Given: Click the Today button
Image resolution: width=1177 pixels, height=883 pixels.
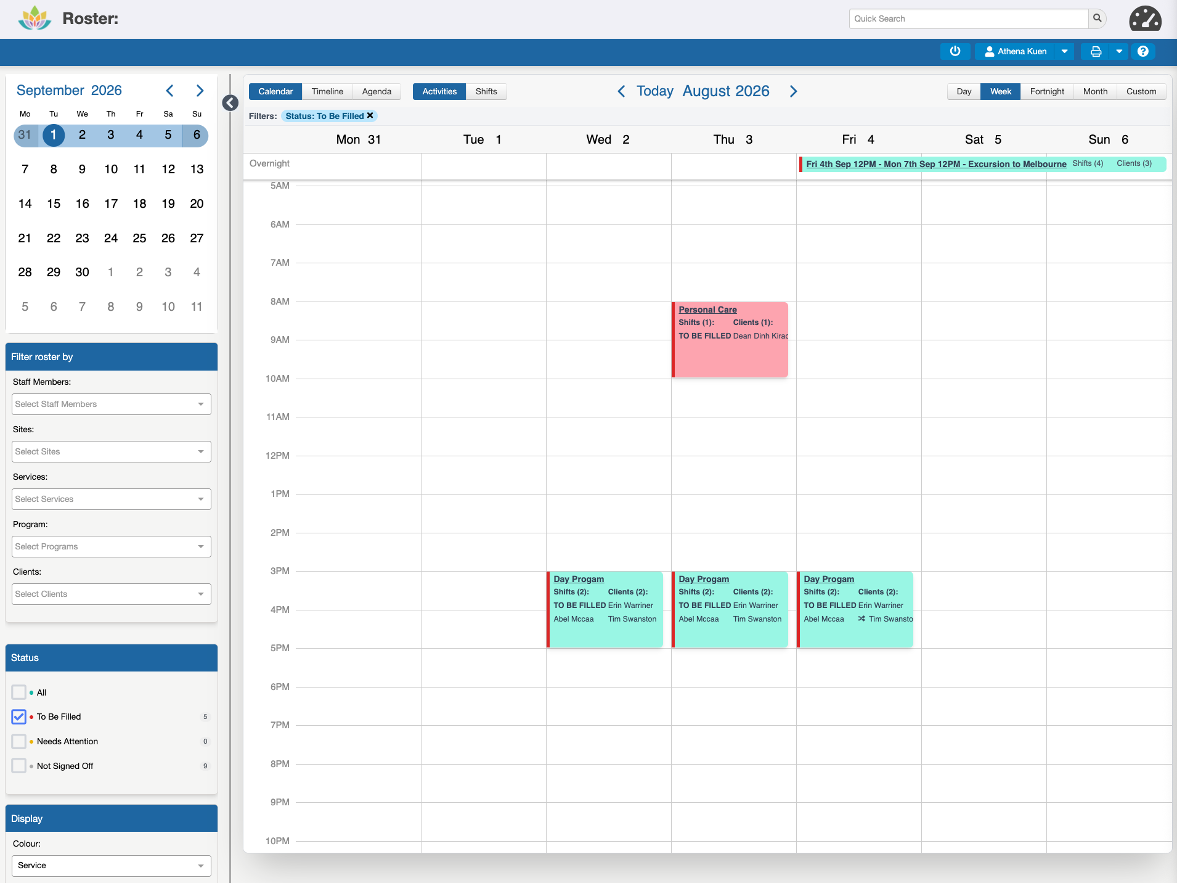Looking at the screenshot, I should pos(654,91).
